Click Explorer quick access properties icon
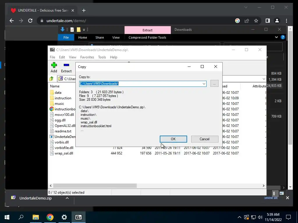Image resolution: width=298 pixels, height=223 pixels. point(72,30)
